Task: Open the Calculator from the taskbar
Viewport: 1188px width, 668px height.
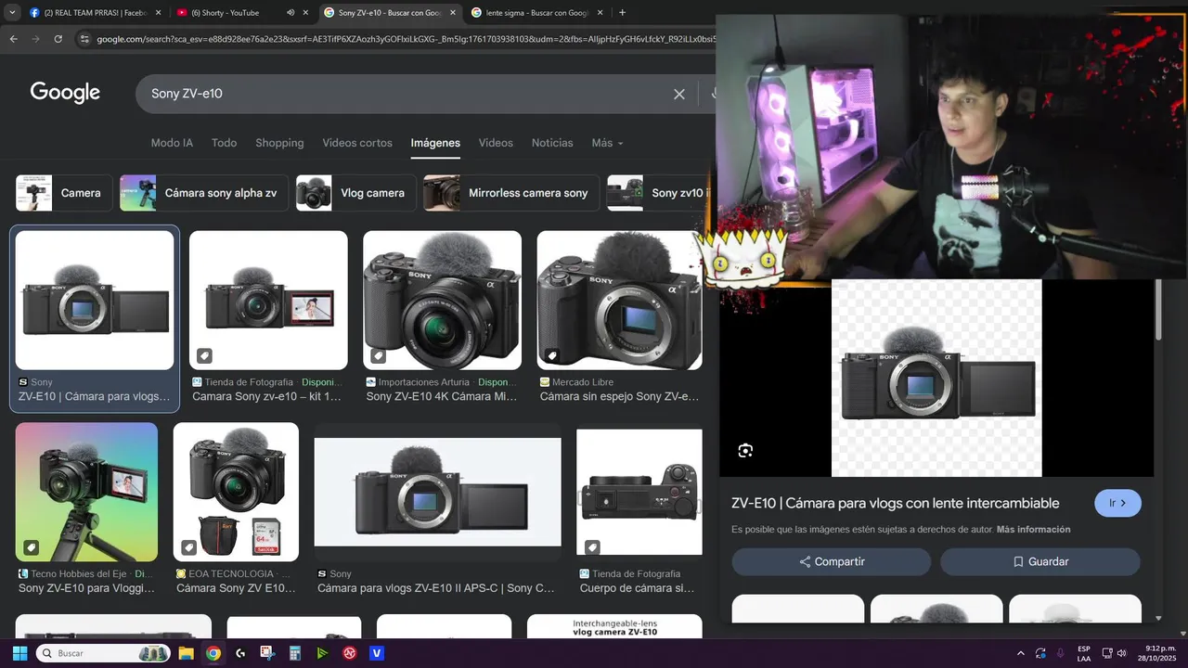Action: [x=295, y=653]
